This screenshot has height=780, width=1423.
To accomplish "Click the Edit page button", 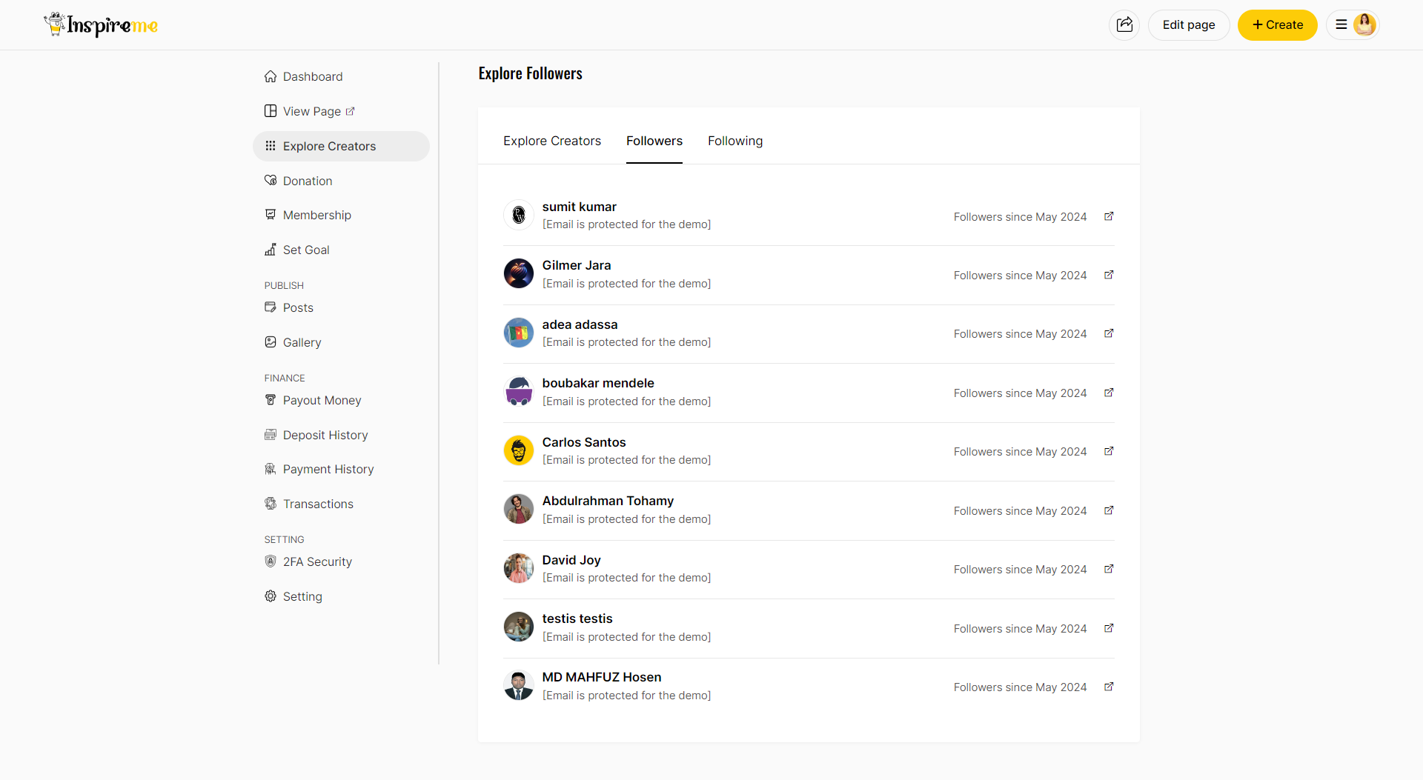I will [1188, 24].
